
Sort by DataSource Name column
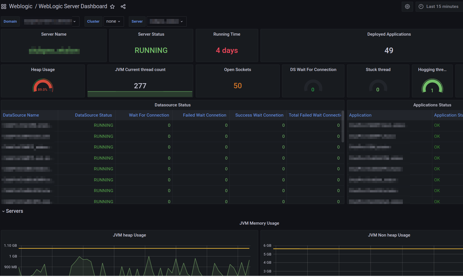click(21, 115)
